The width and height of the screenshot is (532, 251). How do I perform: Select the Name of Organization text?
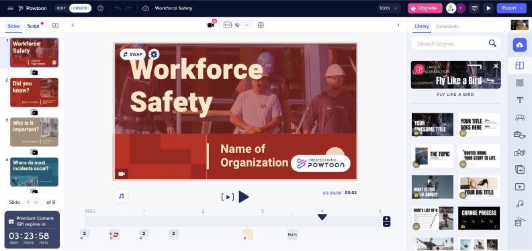254,156
